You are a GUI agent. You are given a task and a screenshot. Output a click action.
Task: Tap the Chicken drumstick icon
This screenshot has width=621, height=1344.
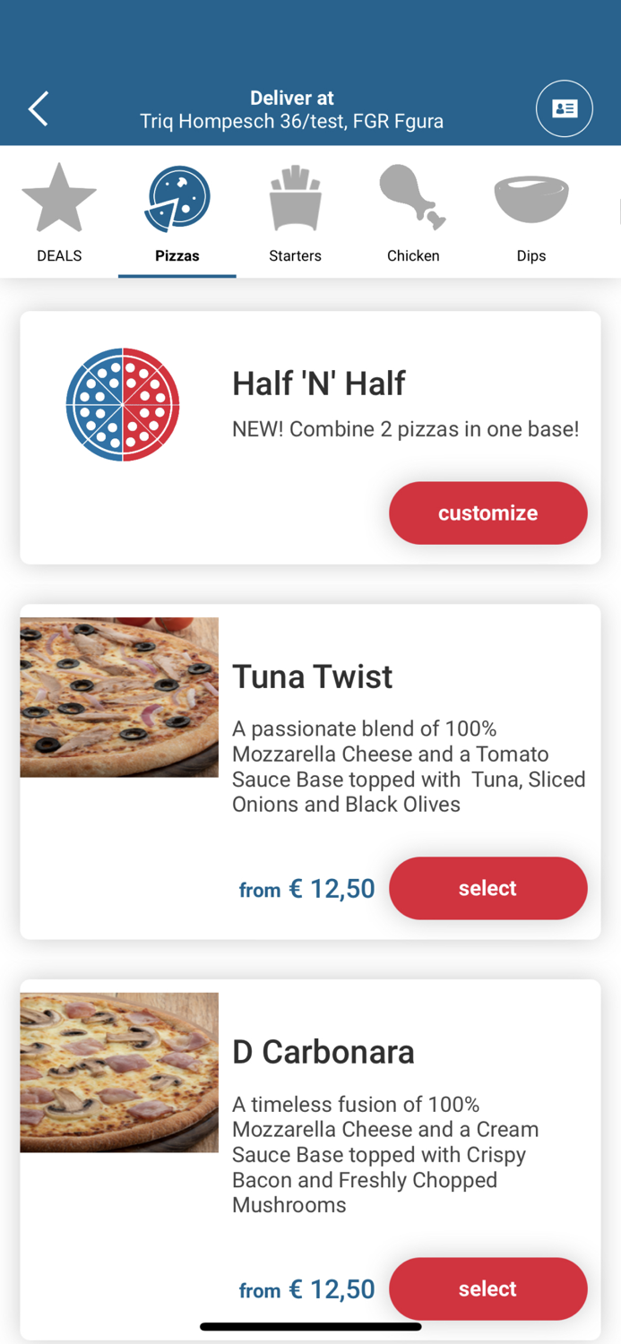click(x=413, y=197)
